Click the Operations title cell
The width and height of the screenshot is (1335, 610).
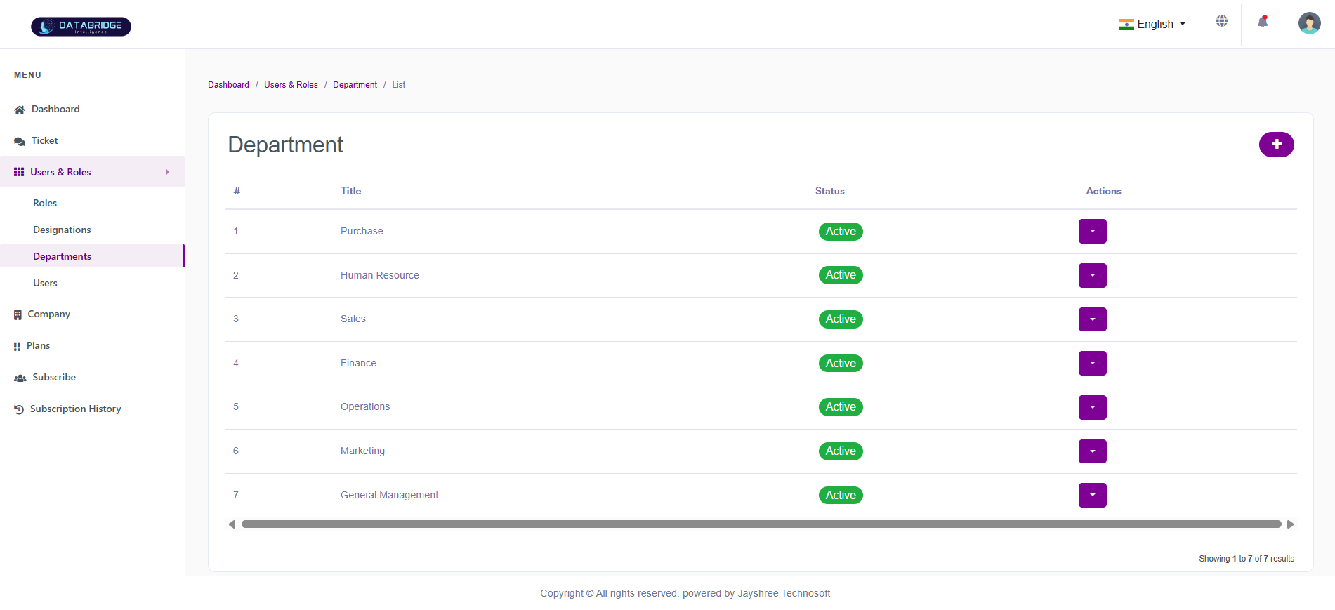pyautogui.click(x=365, y=406)
